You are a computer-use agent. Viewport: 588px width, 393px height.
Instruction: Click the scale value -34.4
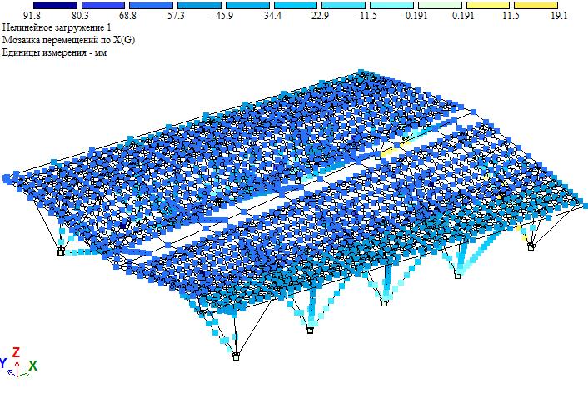pos(271,16)
